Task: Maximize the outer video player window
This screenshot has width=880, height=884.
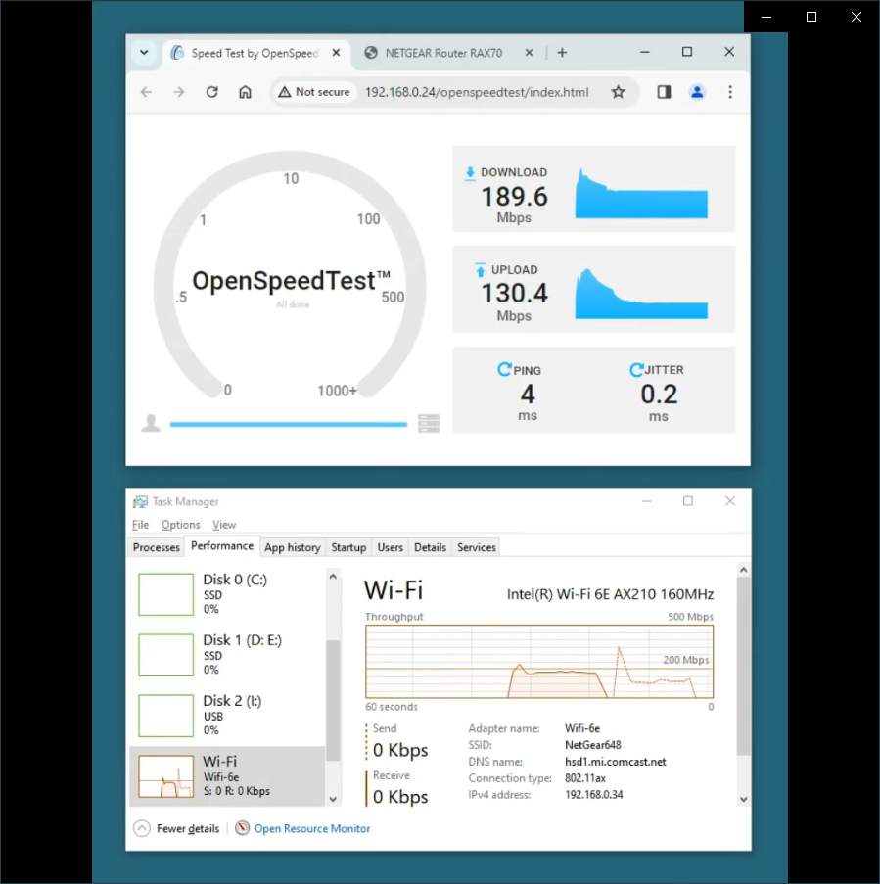Action: coord(811,17)
